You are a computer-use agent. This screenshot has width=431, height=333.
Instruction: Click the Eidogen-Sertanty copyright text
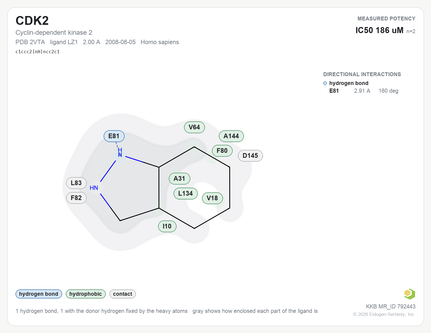384,314
